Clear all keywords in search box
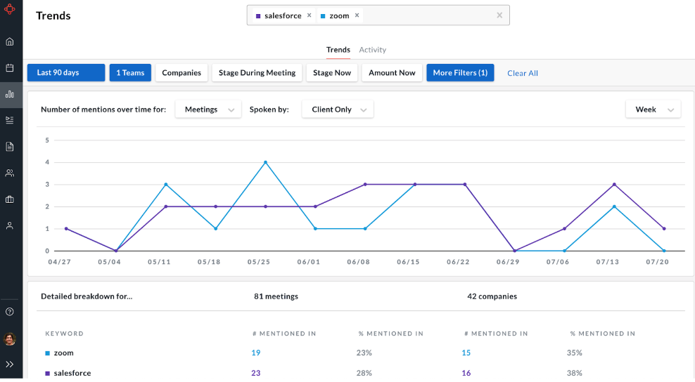This screenshot has width=695, height=382. pos(499,15)
